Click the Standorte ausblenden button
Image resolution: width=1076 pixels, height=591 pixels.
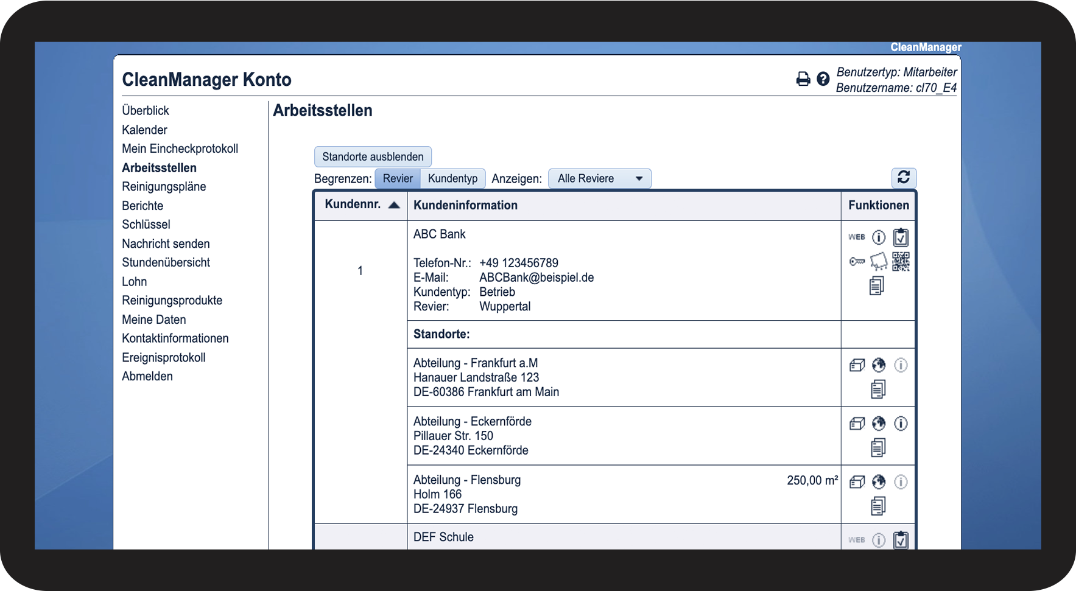tap(373, 156)
